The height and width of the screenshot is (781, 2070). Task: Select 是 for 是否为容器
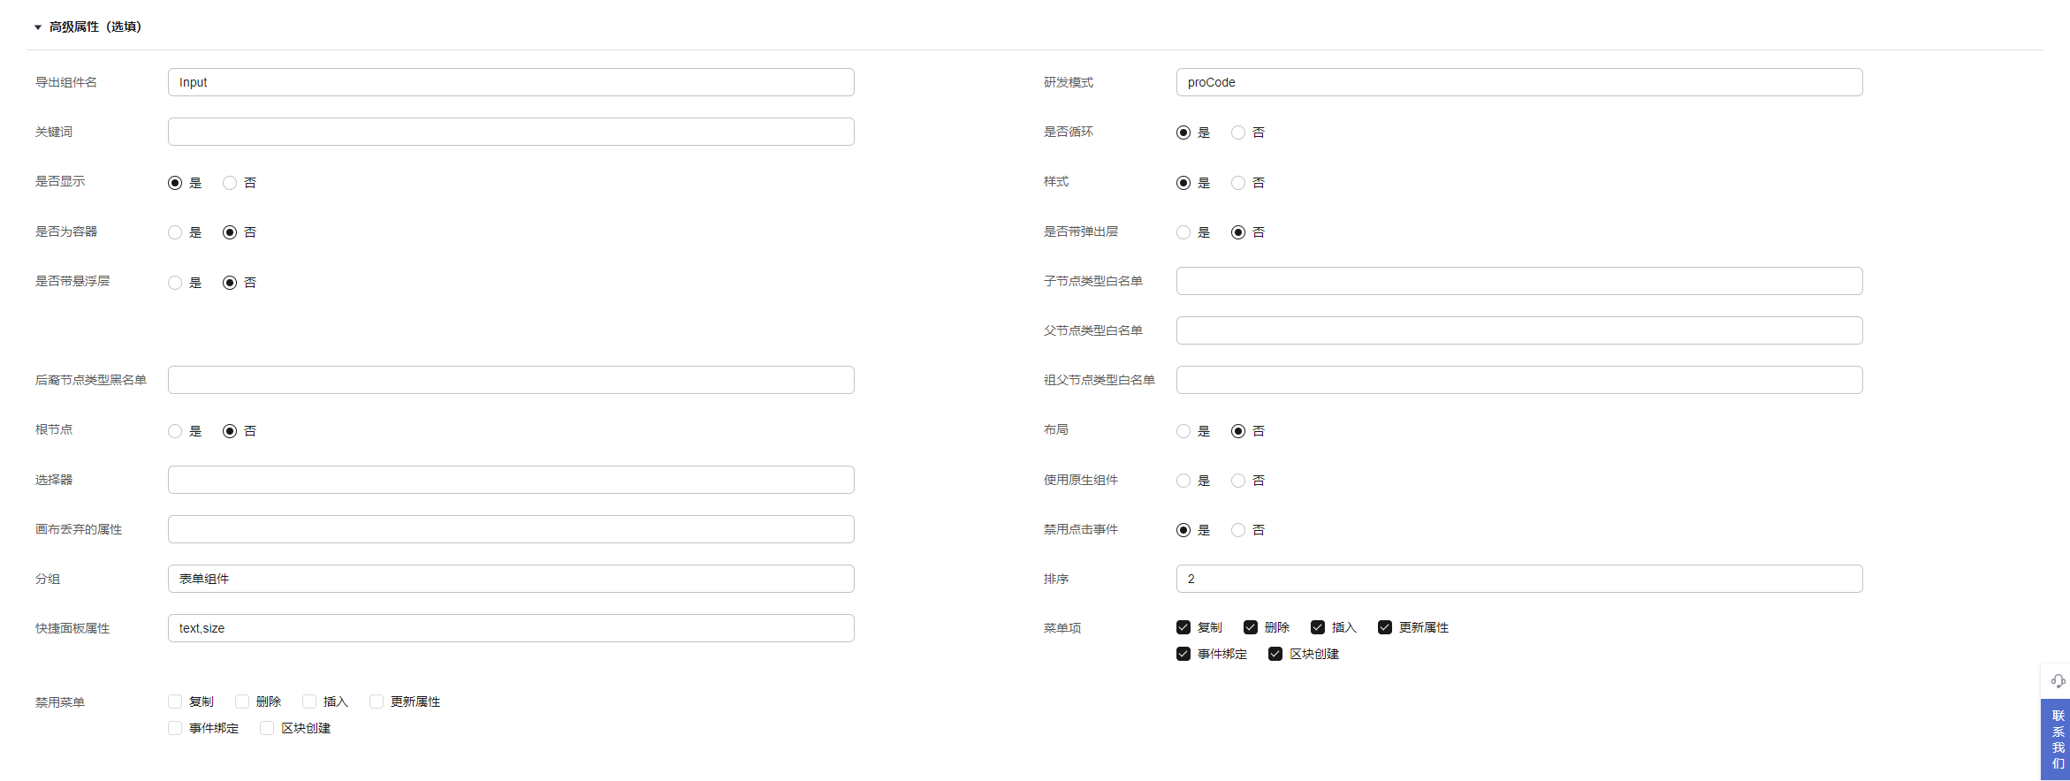click(x=175, y=232)
